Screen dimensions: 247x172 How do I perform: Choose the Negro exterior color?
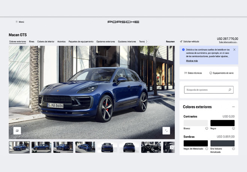click(222, 123)
